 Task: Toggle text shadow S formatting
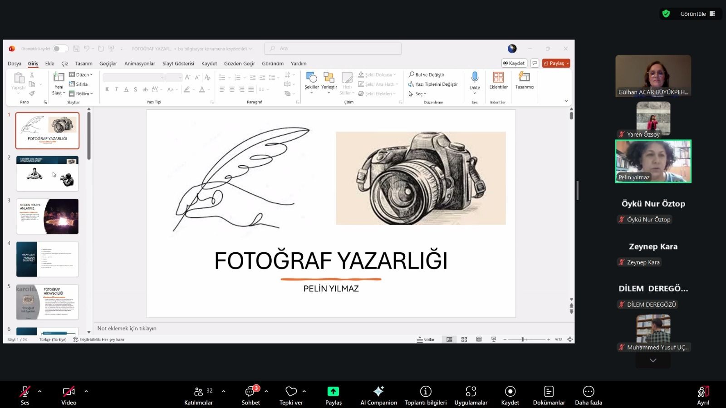click(x=136, y=89)
